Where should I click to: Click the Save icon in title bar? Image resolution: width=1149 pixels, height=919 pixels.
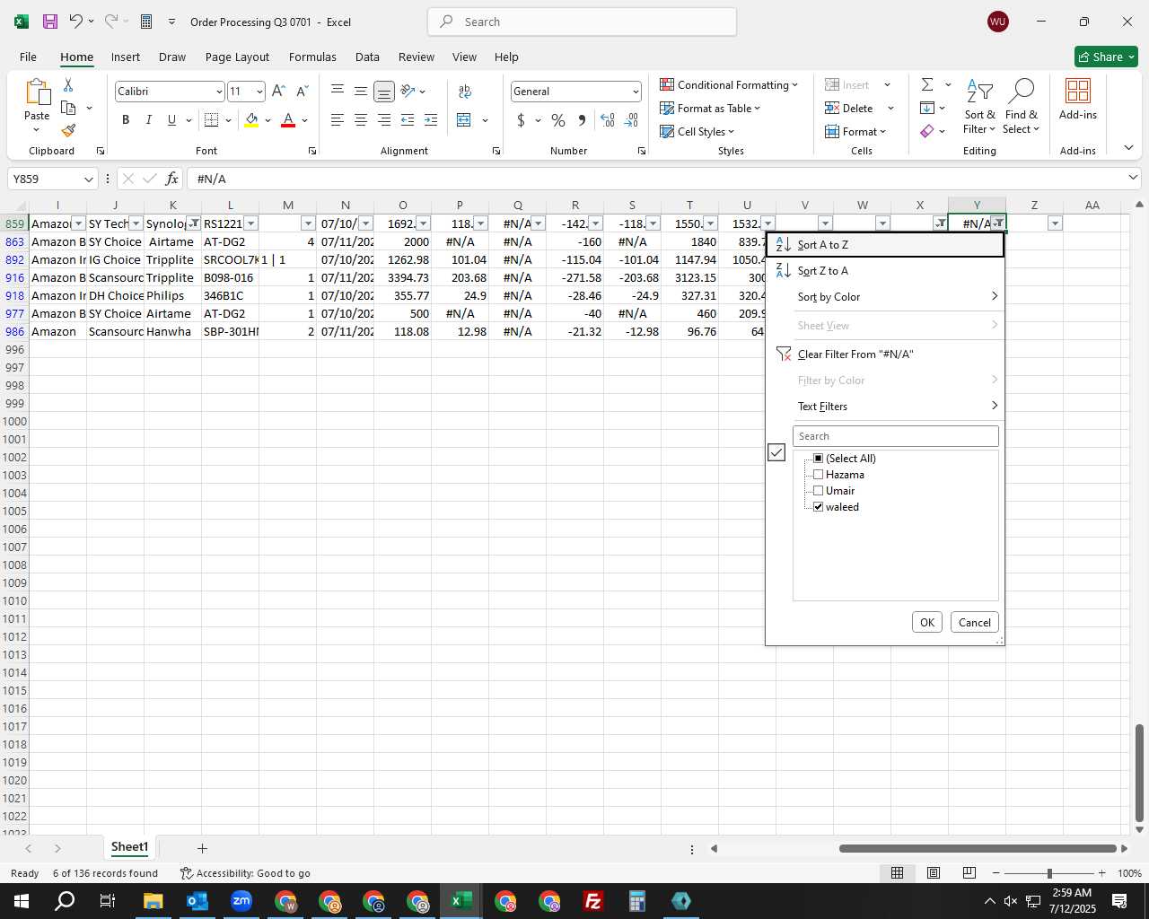[x=50, y=22]
